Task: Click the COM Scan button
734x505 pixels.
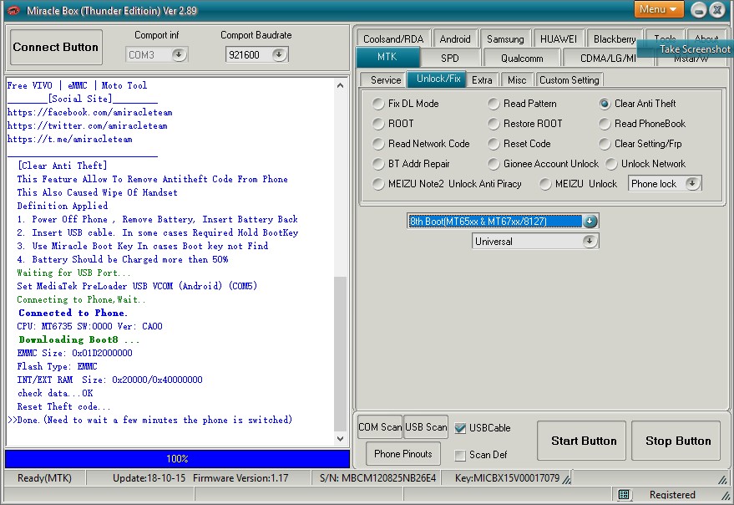Action: 380,427
